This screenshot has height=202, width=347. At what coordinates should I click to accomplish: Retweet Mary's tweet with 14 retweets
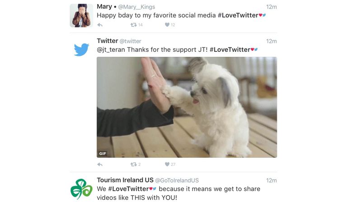tap(133, 25)
